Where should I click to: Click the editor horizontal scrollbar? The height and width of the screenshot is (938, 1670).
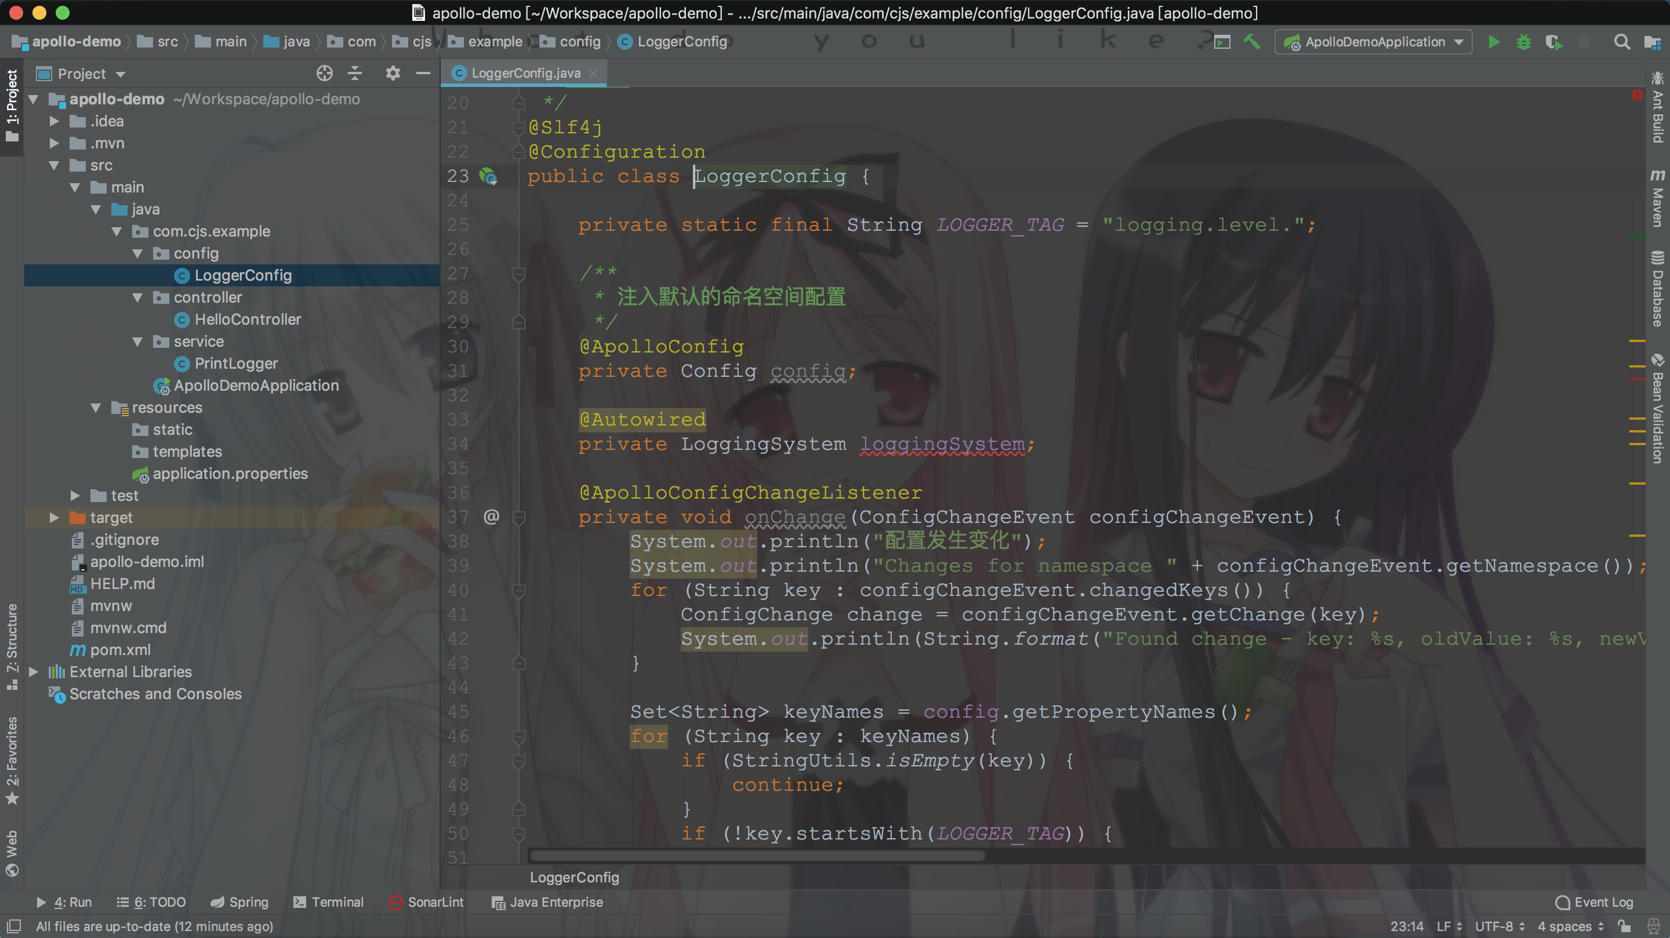point(757,856)
